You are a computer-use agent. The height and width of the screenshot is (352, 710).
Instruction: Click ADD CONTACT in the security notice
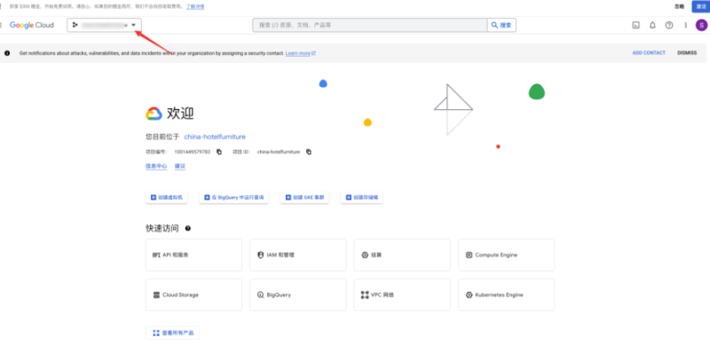coord(649,53)
